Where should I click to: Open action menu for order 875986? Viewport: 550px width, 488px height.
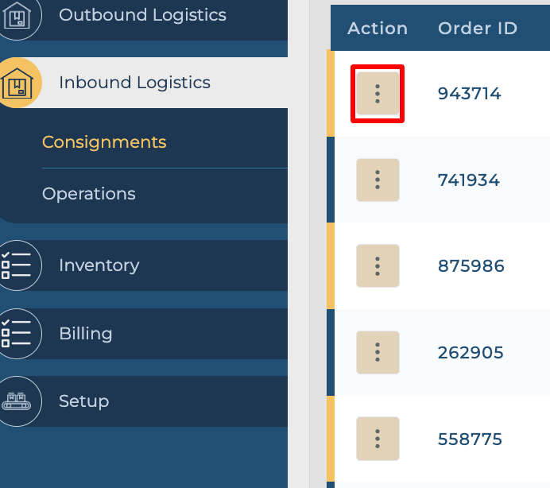[x=378, y=266]
